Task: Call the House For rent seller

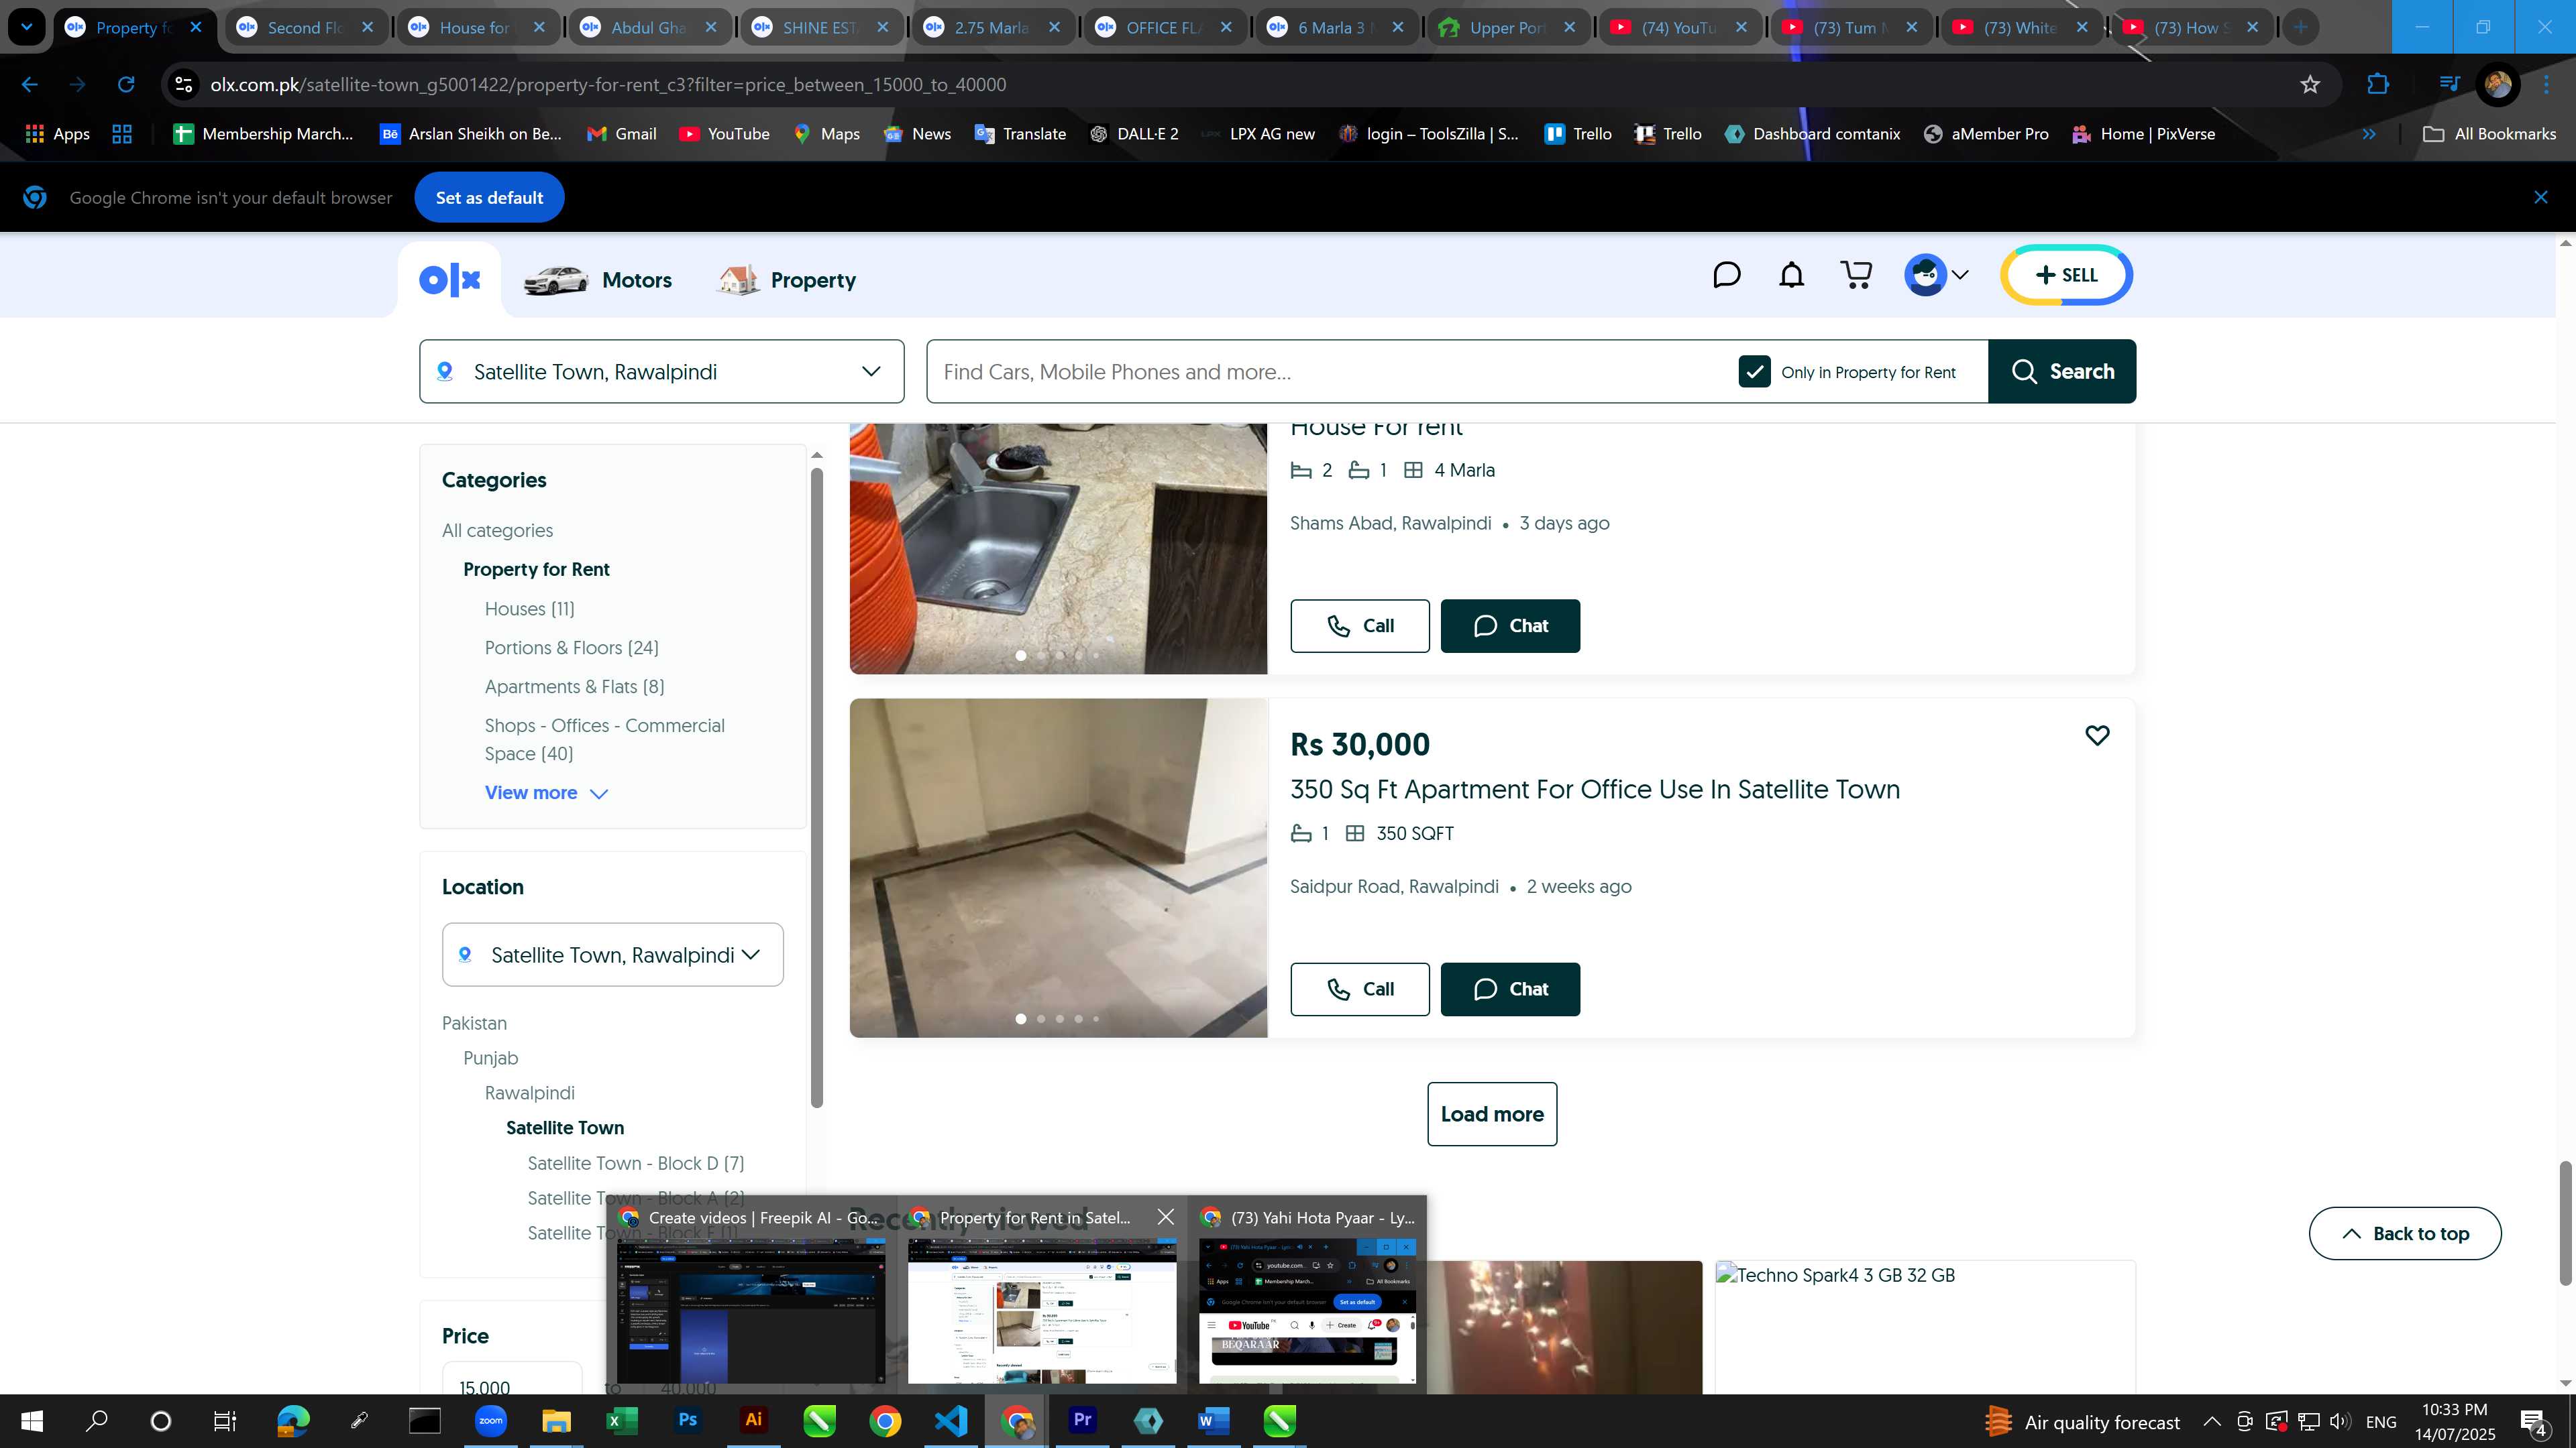Action: (x=1360, y=625)
